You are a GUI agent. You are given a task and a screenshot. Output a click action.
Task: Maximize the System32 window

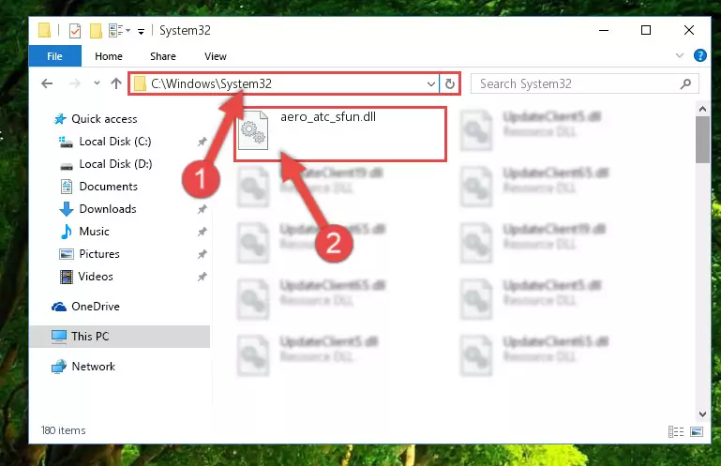coord(646,30)
